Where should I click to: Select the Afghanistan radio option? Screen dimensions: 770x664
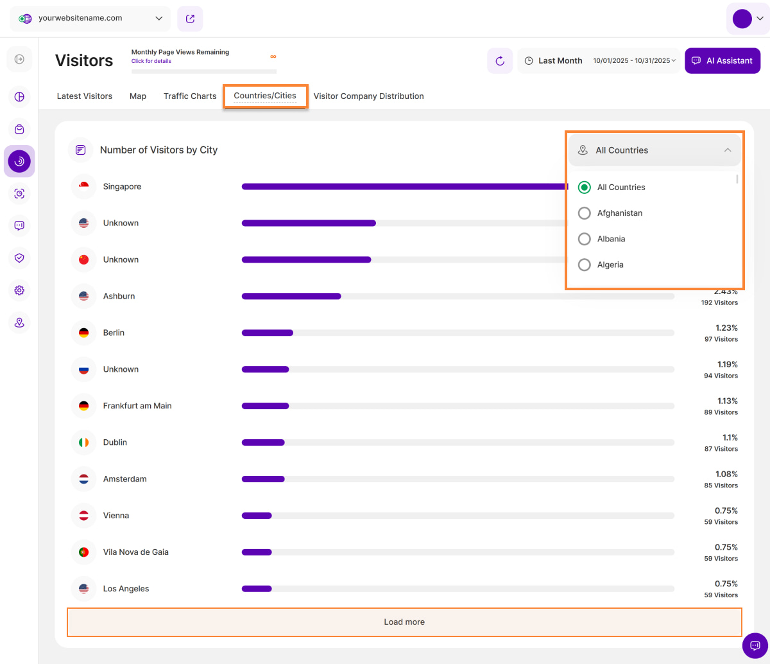pos(585,213)
